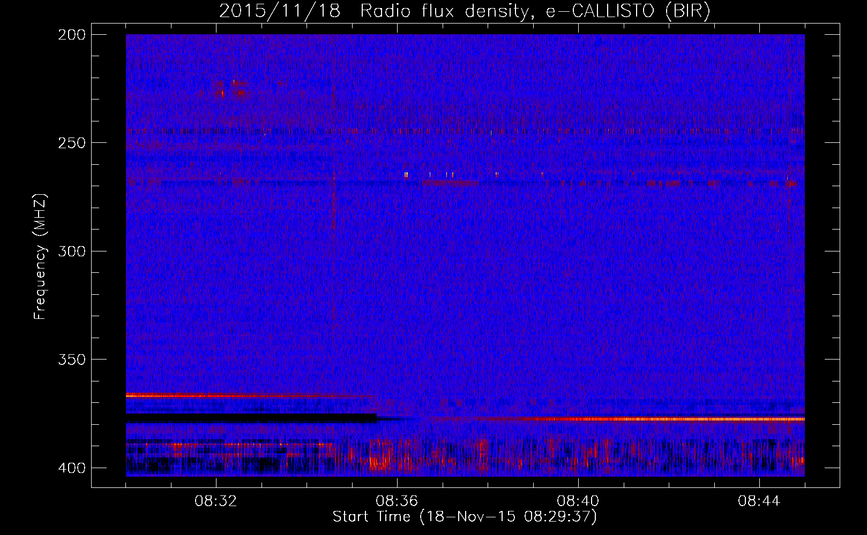Click the black horizontal band near 377 MHz

click(251, 418)
